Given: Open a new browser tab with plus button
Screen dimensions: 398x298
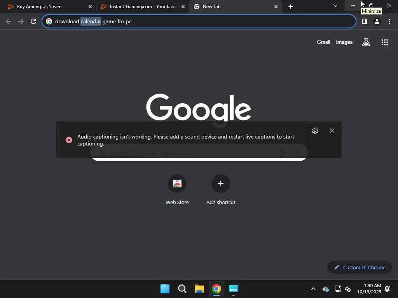Looking at the screenshot, I should tap(291, 7).
